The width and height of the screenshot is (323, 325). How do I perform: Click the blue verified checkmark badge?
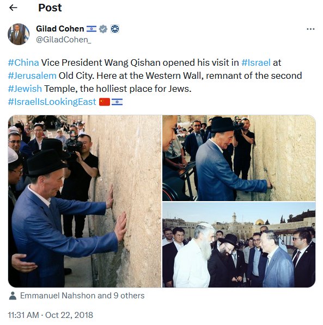pos(103,29)
